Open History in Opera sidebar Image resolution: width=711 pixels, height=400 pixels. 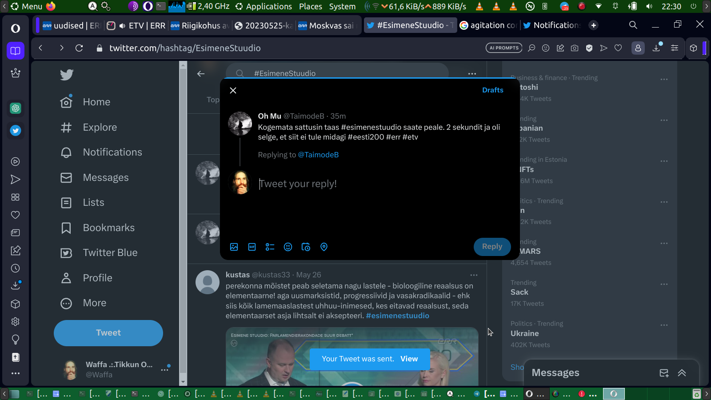pos(16,268)
